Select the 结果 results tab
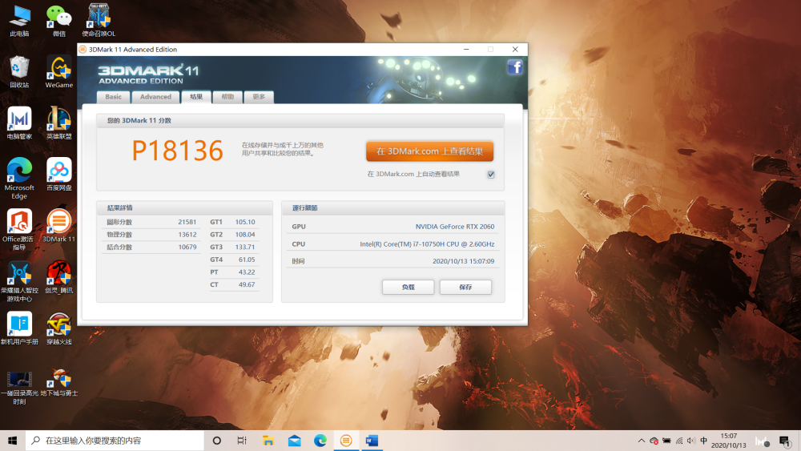This screenshot has height=451, width=801. coord(197,97)
